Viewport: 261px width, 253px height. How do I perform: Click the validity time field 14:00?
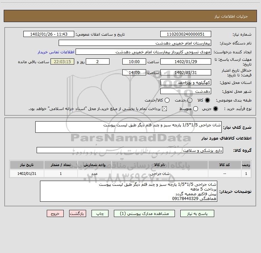tap(134, 73)
